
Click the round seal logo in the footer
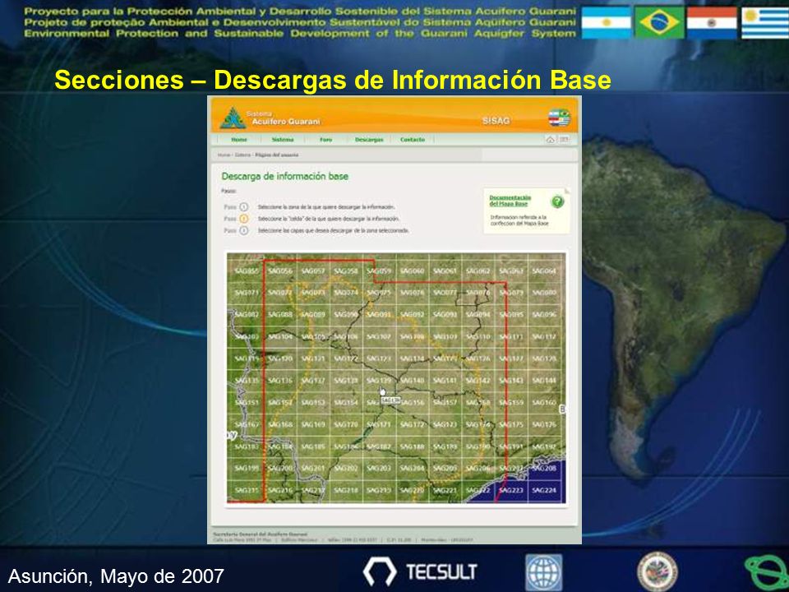(657, 572)
